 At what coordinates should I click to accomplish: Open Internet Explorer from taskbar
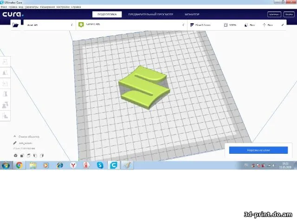coord(60,165)
